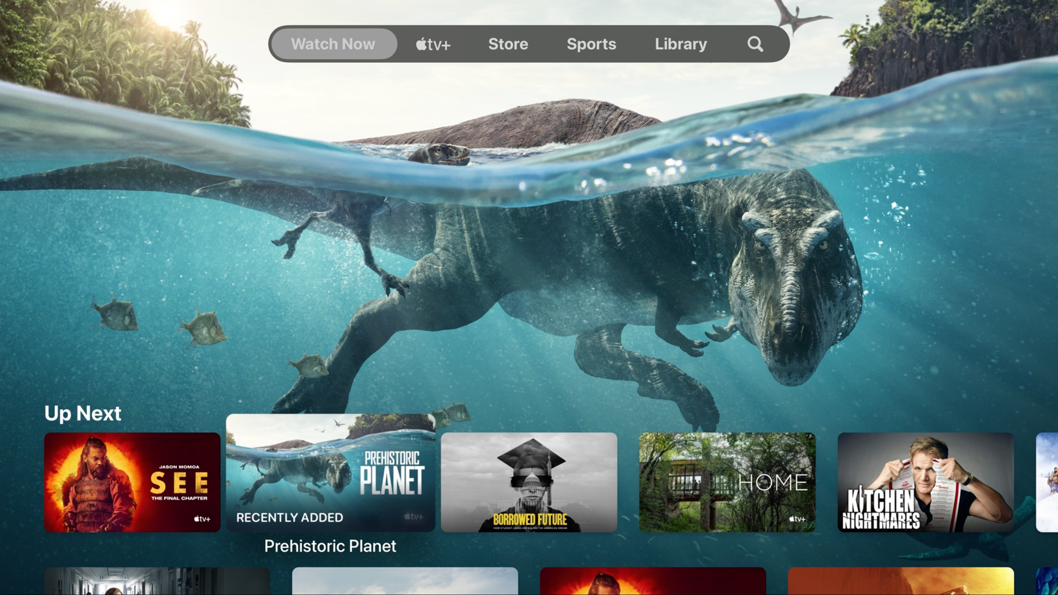Open the Store tab
The height and width of the screenshot is (595, 1058).
(508, 44)
